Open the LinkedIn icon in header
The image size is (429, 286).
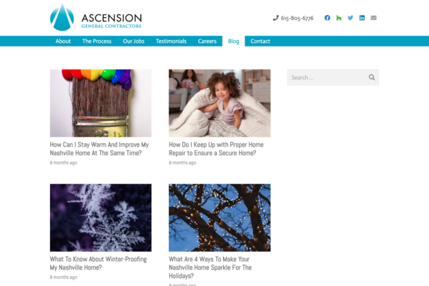coord(362,18)
